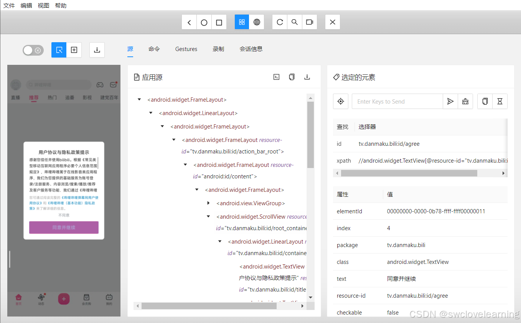Collapse the FrameLayout above ViewGroup

[x=197, y=190]
